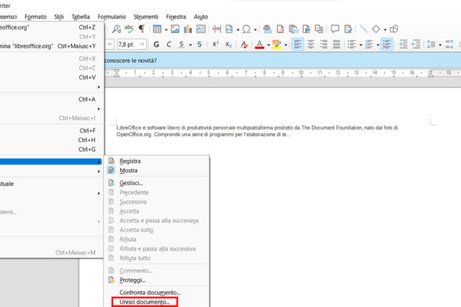
Task: Click Proteggi in the submenu
Action: [x=133, y=279]
